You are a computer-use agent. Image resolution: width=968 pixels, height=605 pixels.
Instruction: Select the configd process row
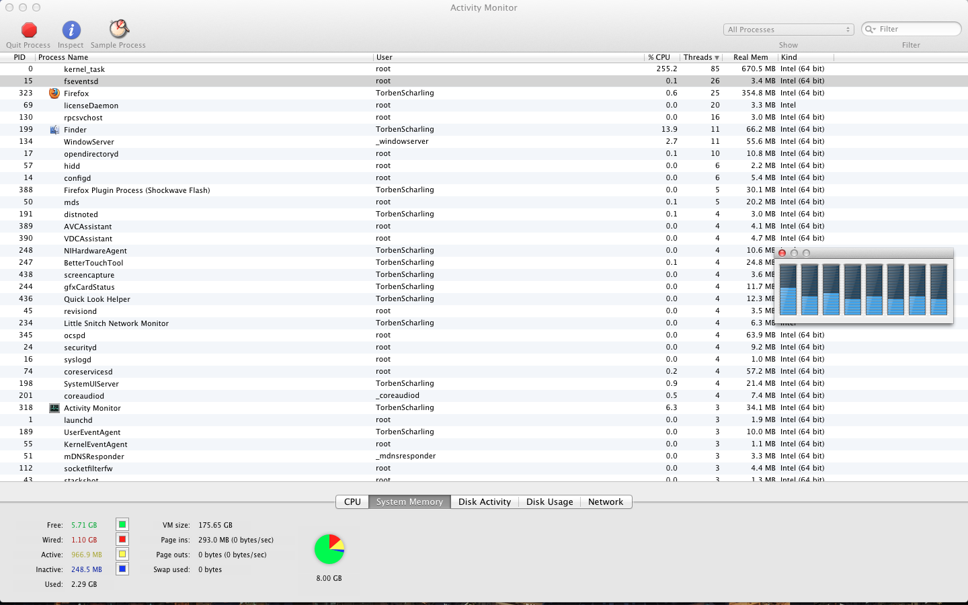[484, 177]
